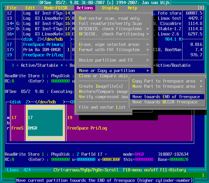The height and width of the screenshot is (183, 209).
Task: Select Copy Part to freespace area
Action: click(167, 81)
